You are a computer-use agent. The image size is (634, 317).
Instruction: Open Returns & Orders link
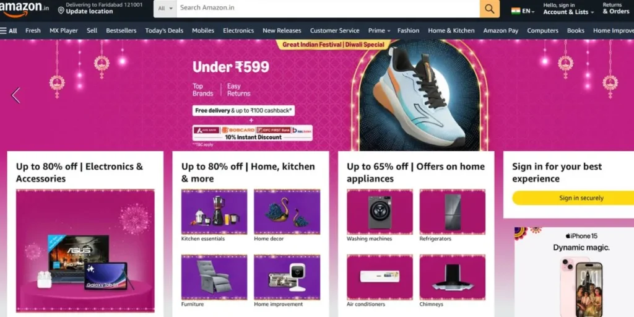pos(616,9)
